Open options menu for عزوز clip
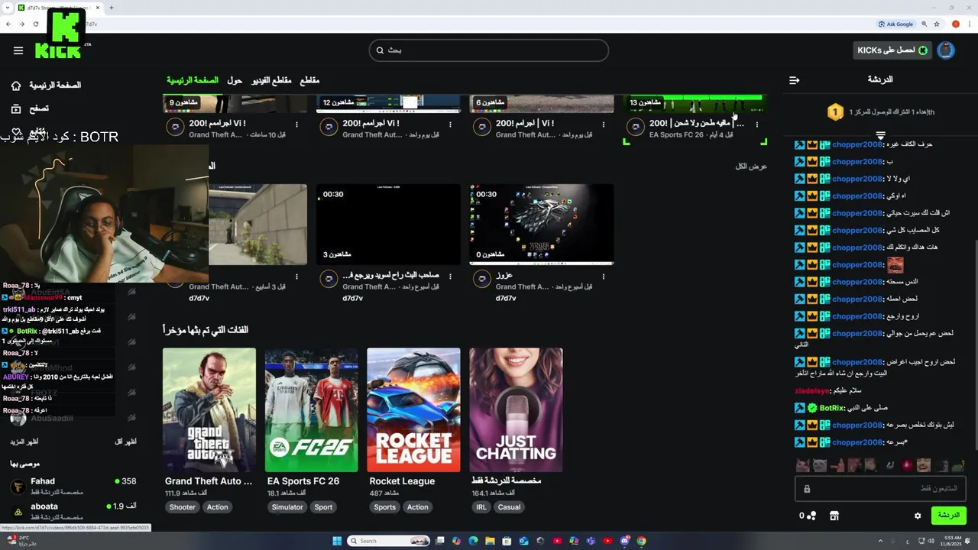 pyautogui.click(x=603, y=277)
